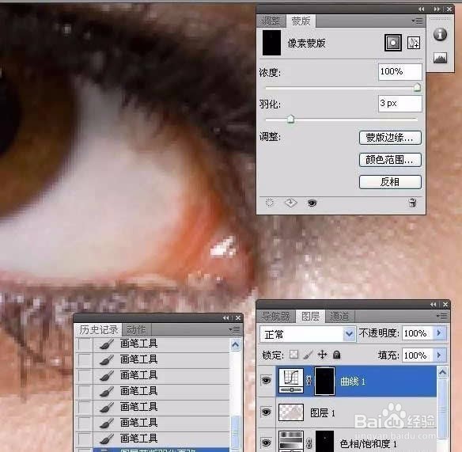The image size is (462, 452).
Task: Toggle lock all padlock icon
Action: [x=336, y=355]
